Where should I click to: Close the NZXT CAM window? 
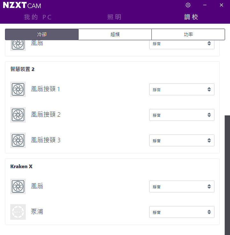(x=221, y=5)
